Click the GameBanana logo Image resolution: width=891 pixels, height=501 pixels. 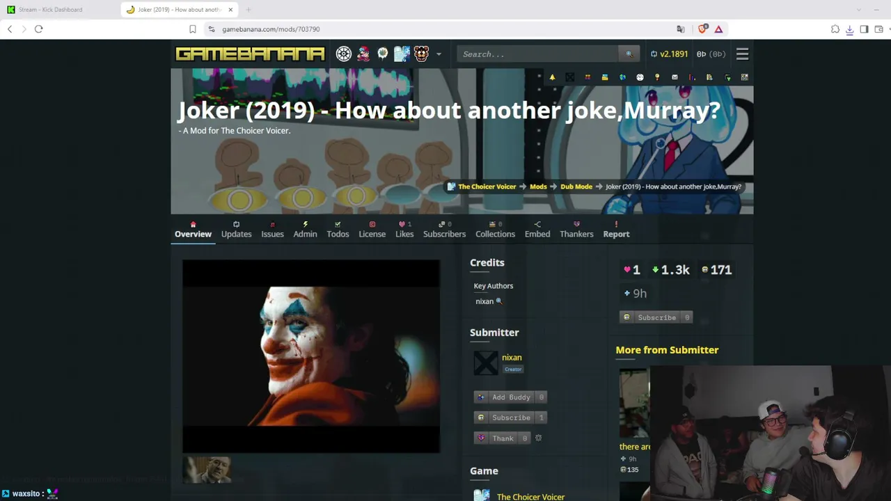pyautogui.click(x=250, y=54)
